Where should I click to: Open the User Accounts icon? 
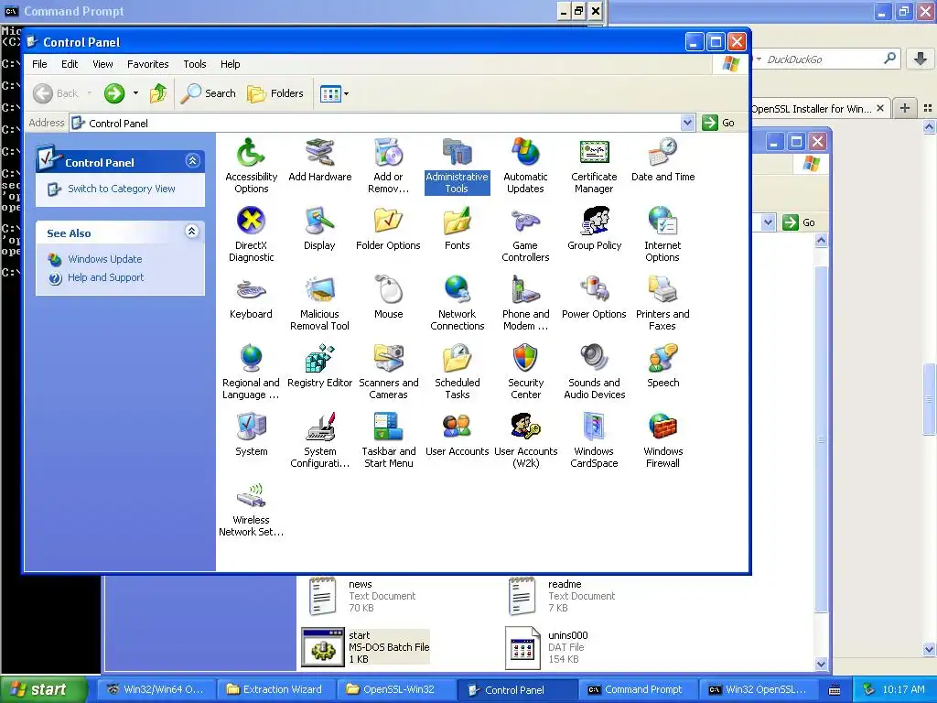pos(458,435)
